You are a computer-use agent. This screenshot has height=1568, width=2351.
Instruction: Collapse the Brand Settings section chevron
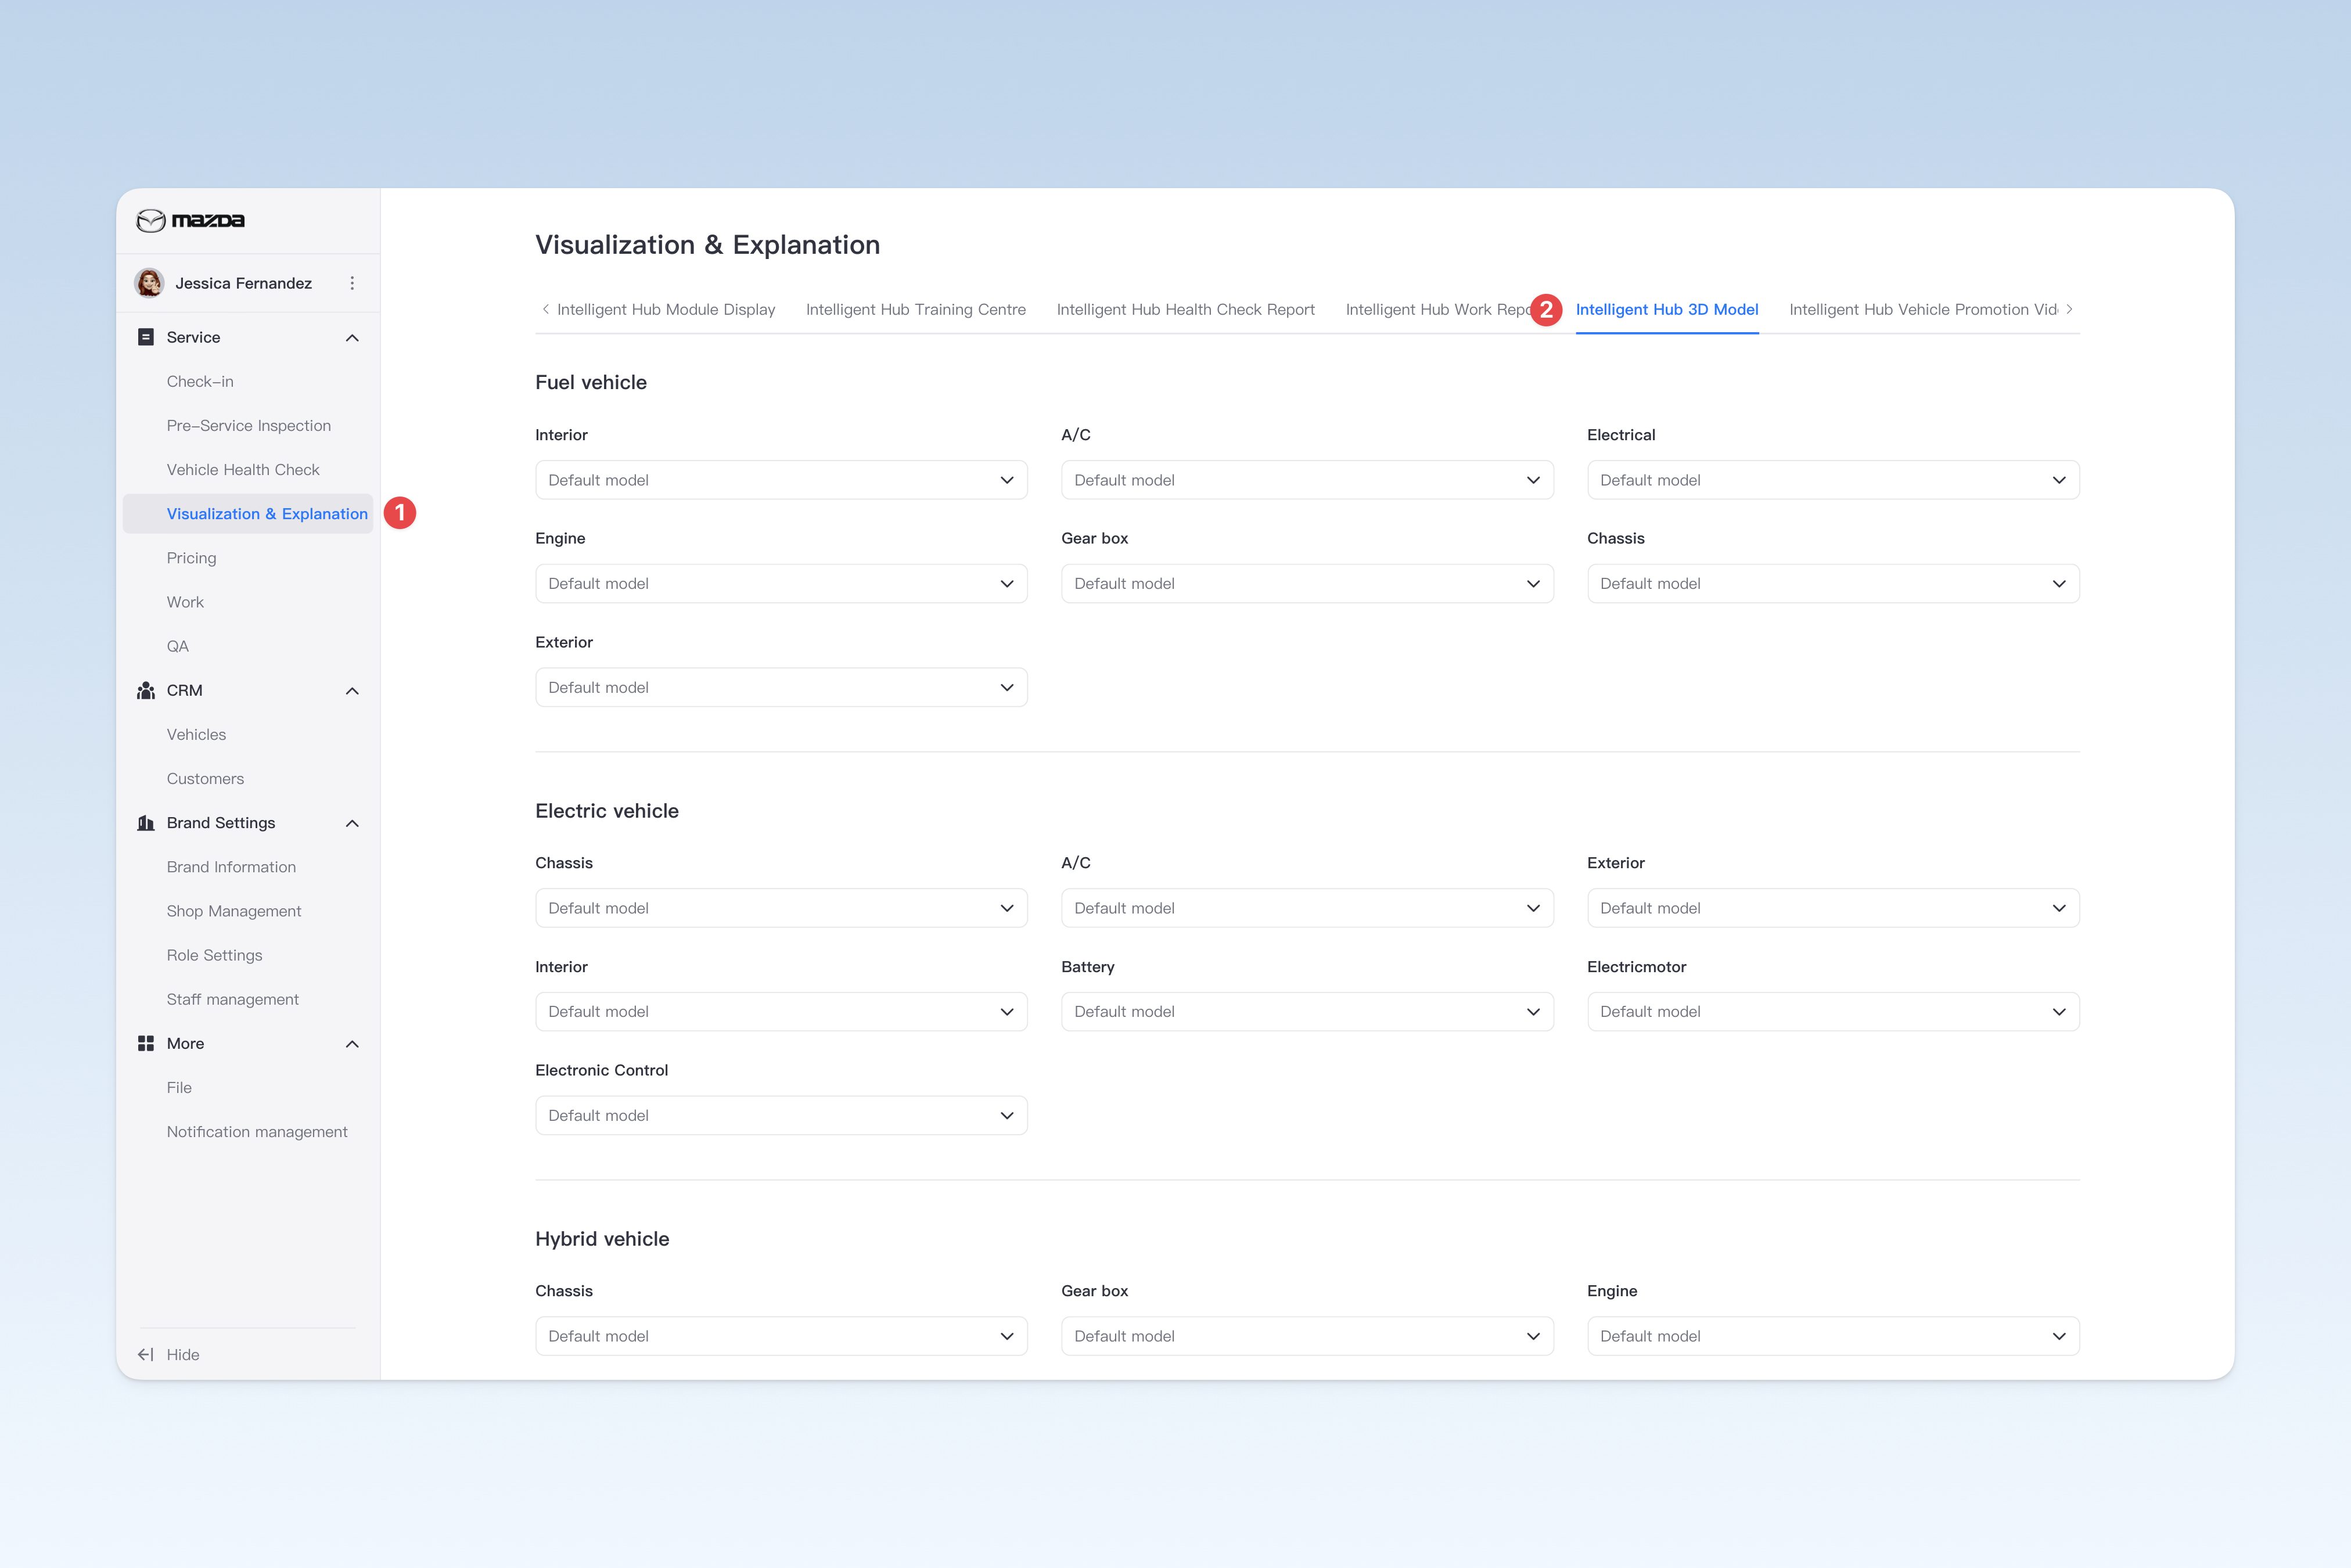pyautogui.click(x=352, y=823)
